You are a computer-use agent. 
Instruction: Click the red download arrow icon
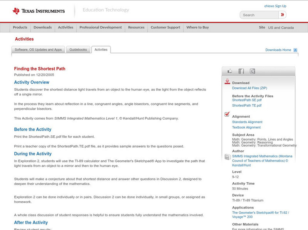(x=227, y=82)
